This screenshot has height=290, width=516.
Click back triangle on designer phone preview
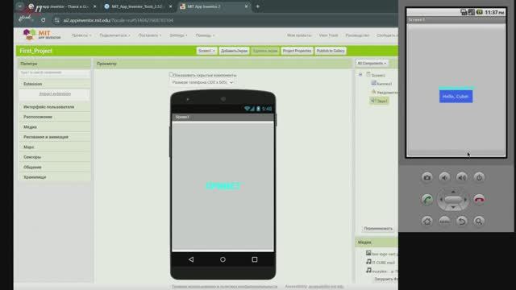coord(191,259)
